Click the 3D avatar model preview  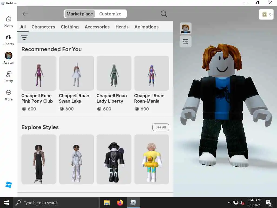(x=226, y=105)
